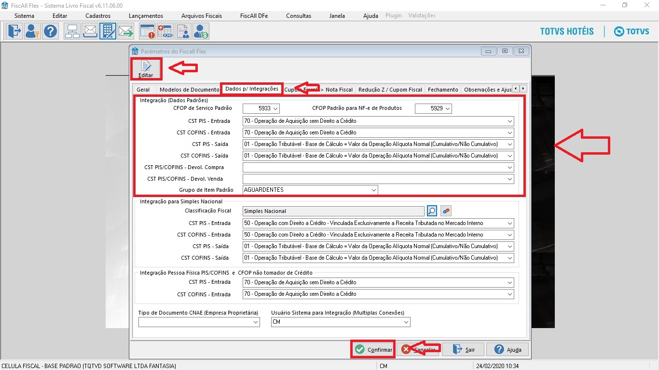Screen dimensions: 659x370
Task: Open Simples Nacional CST PIS - Saída dropdown
Action: click(x=510, y=247)
